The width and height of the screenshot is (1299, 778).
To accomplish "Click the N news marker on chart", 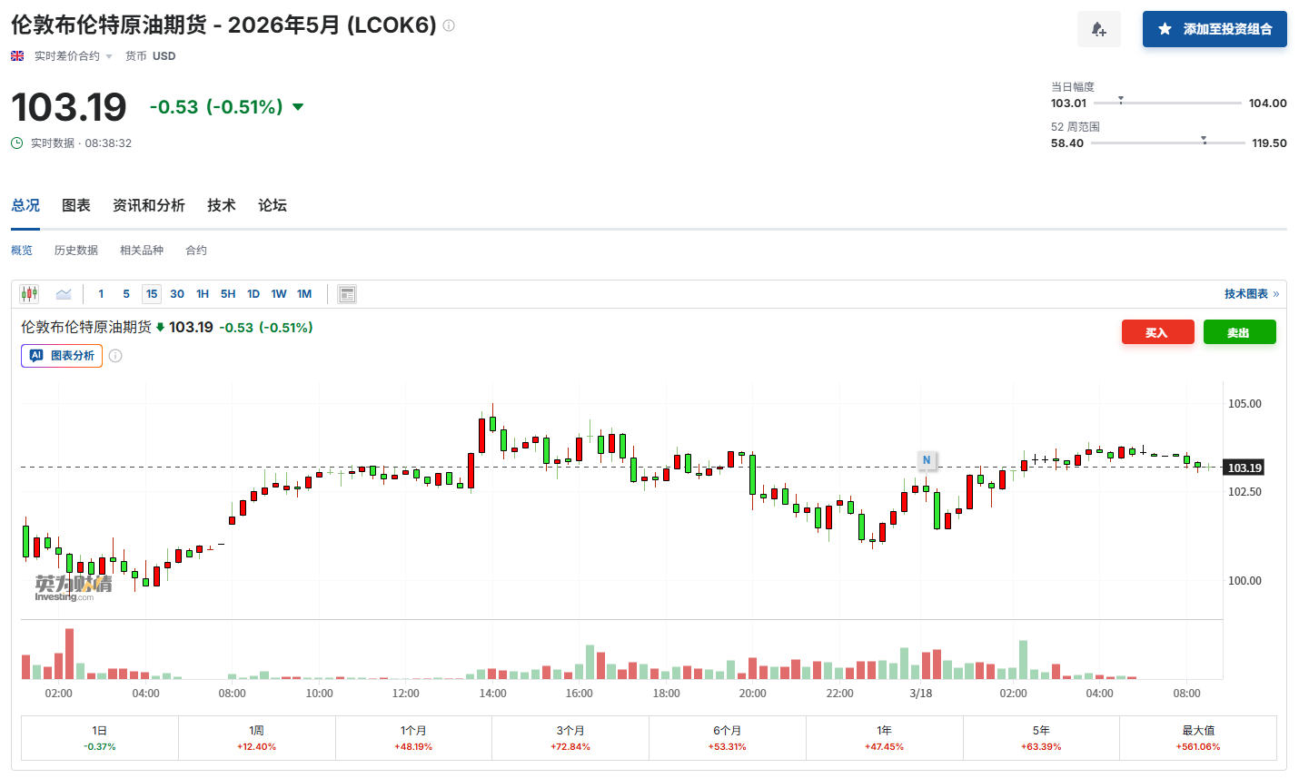I will click(927, 460).
